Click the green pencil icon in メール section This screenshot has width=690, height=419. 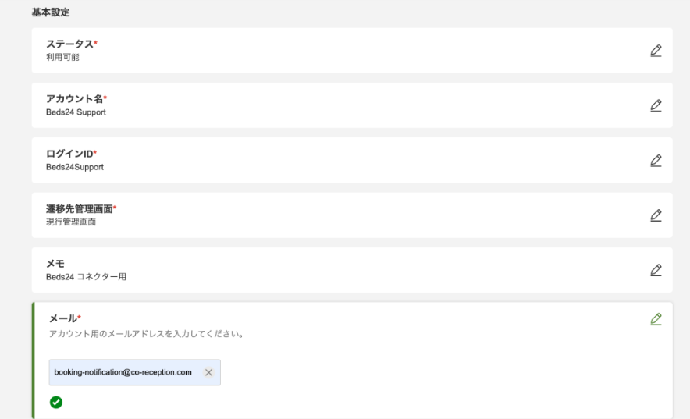[656, 319]
